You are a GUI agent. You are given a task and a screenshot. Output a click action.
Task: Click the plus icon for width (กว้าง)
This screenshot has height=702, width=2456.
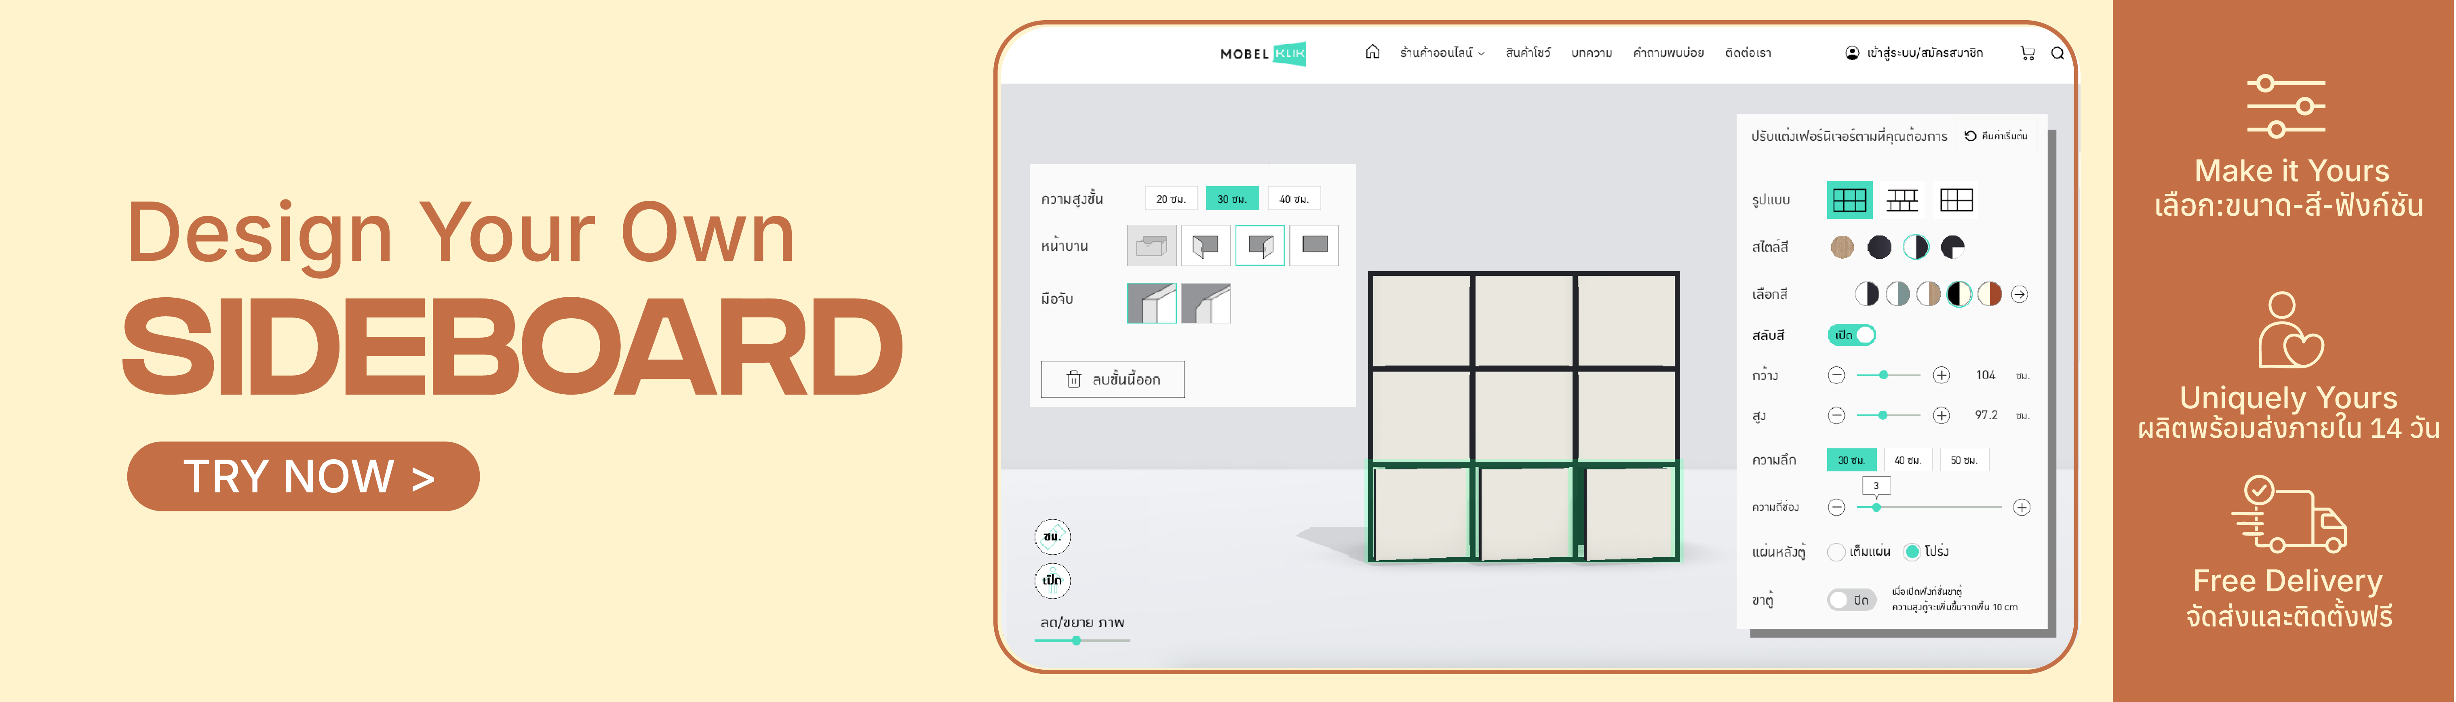pyautogui.click(x=1941, y=375)
